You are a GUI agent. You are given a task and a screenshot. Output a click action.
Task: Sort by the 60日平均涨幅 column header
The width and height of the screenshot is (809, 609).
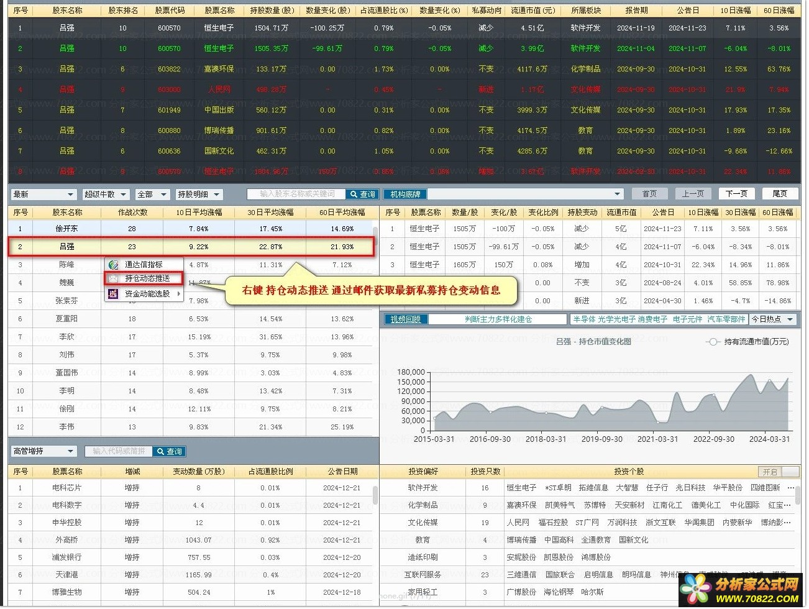(342, 213)
